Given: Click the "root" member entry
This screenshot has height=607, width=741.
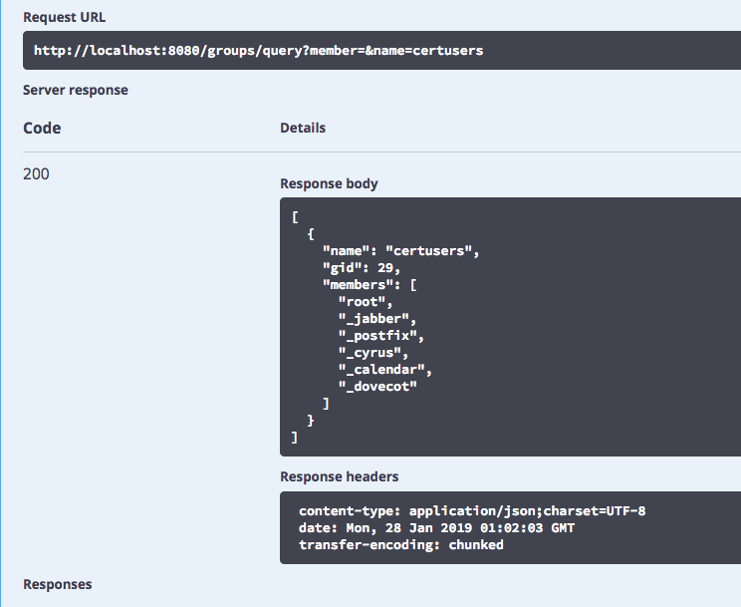Looking at the screenshot, I should 366,302.
